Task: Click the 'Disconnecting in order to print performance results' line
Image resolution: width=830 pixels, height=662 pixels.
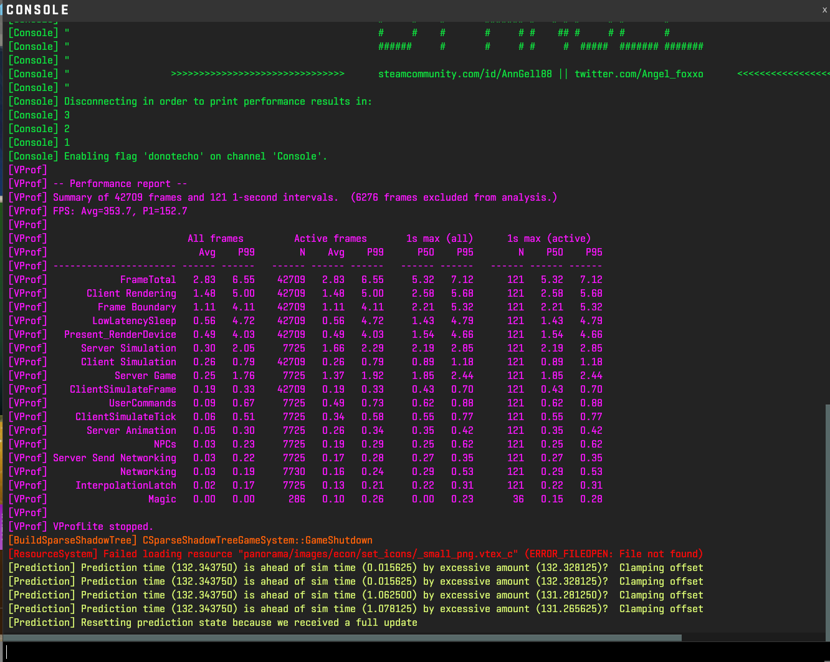Action: click(190, 102)
